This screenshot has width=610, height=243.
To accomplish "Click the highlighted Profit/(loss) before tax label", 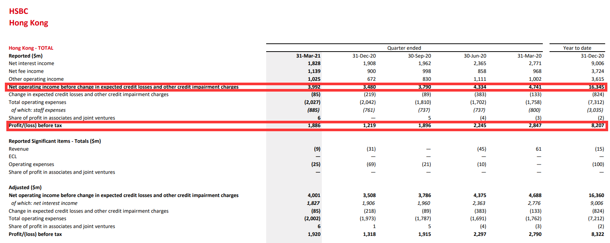I will click(35, 126).
